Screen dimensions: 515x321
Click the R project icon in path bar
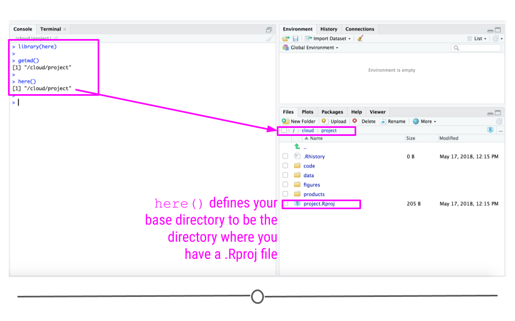490,130
